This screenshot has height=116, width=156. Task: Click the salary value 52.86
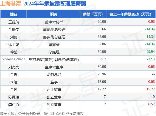[x=102, y=44]
